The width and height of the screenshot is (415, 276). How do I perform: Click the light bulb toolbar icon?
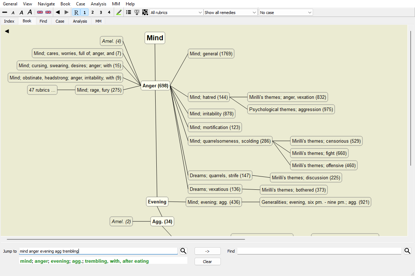pyautogui.click(x=137, y=12)
